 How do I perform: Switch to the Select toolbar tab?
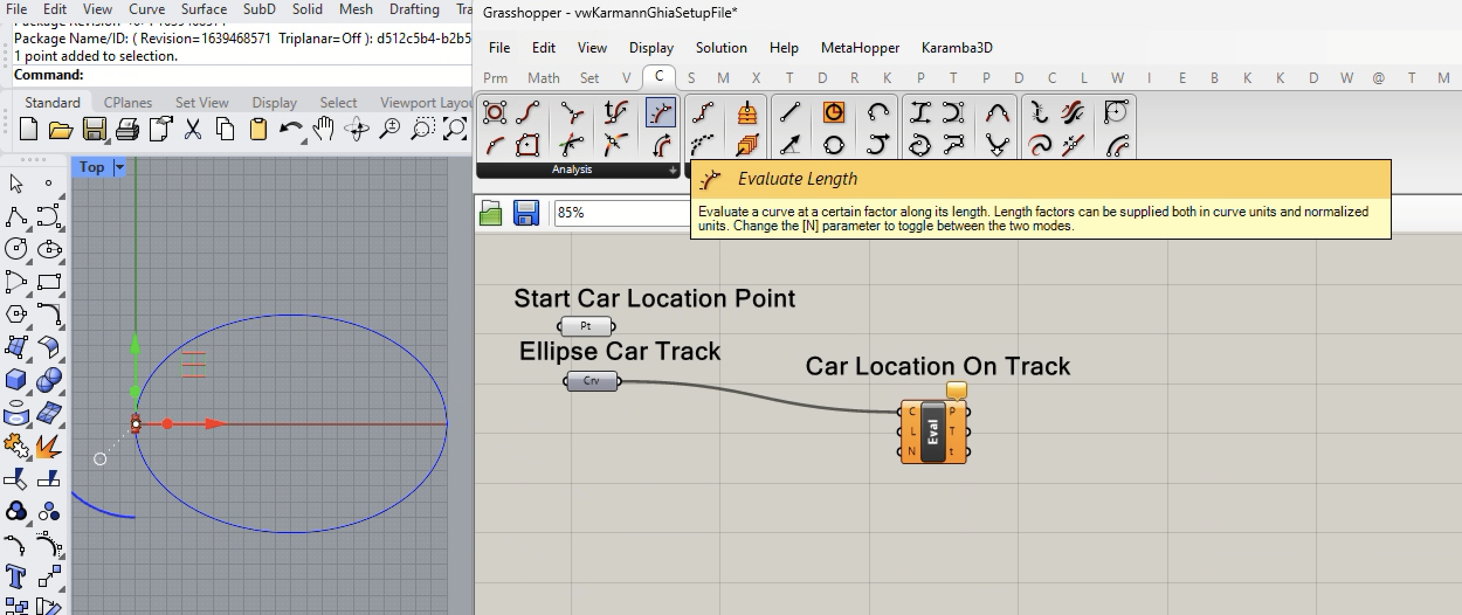pyautogui.click(x=338, y=103)
